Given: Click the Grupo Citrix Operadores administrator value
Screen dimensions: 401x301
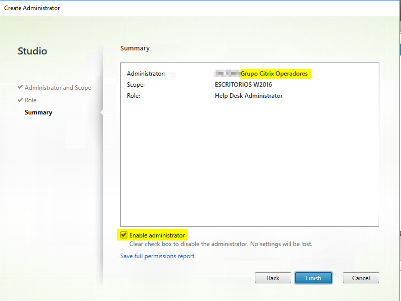Looking at the screenshot, I should [x=274, y=74].
